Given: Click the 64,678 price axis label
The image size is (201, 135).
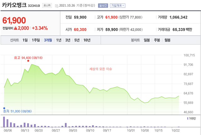Looking at the screenshot, I should (x=188, y=93).
